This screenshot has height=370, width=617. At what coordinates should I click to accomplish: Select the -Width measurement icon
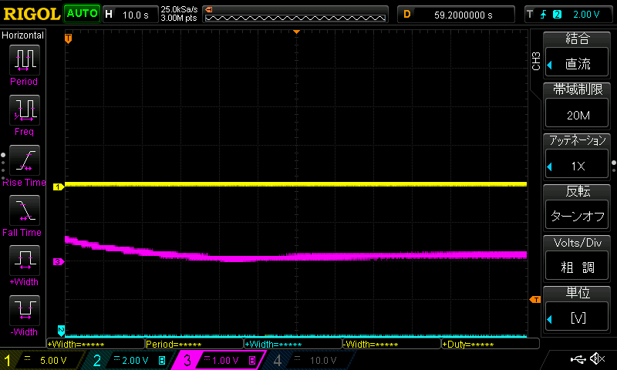[25, 310]
